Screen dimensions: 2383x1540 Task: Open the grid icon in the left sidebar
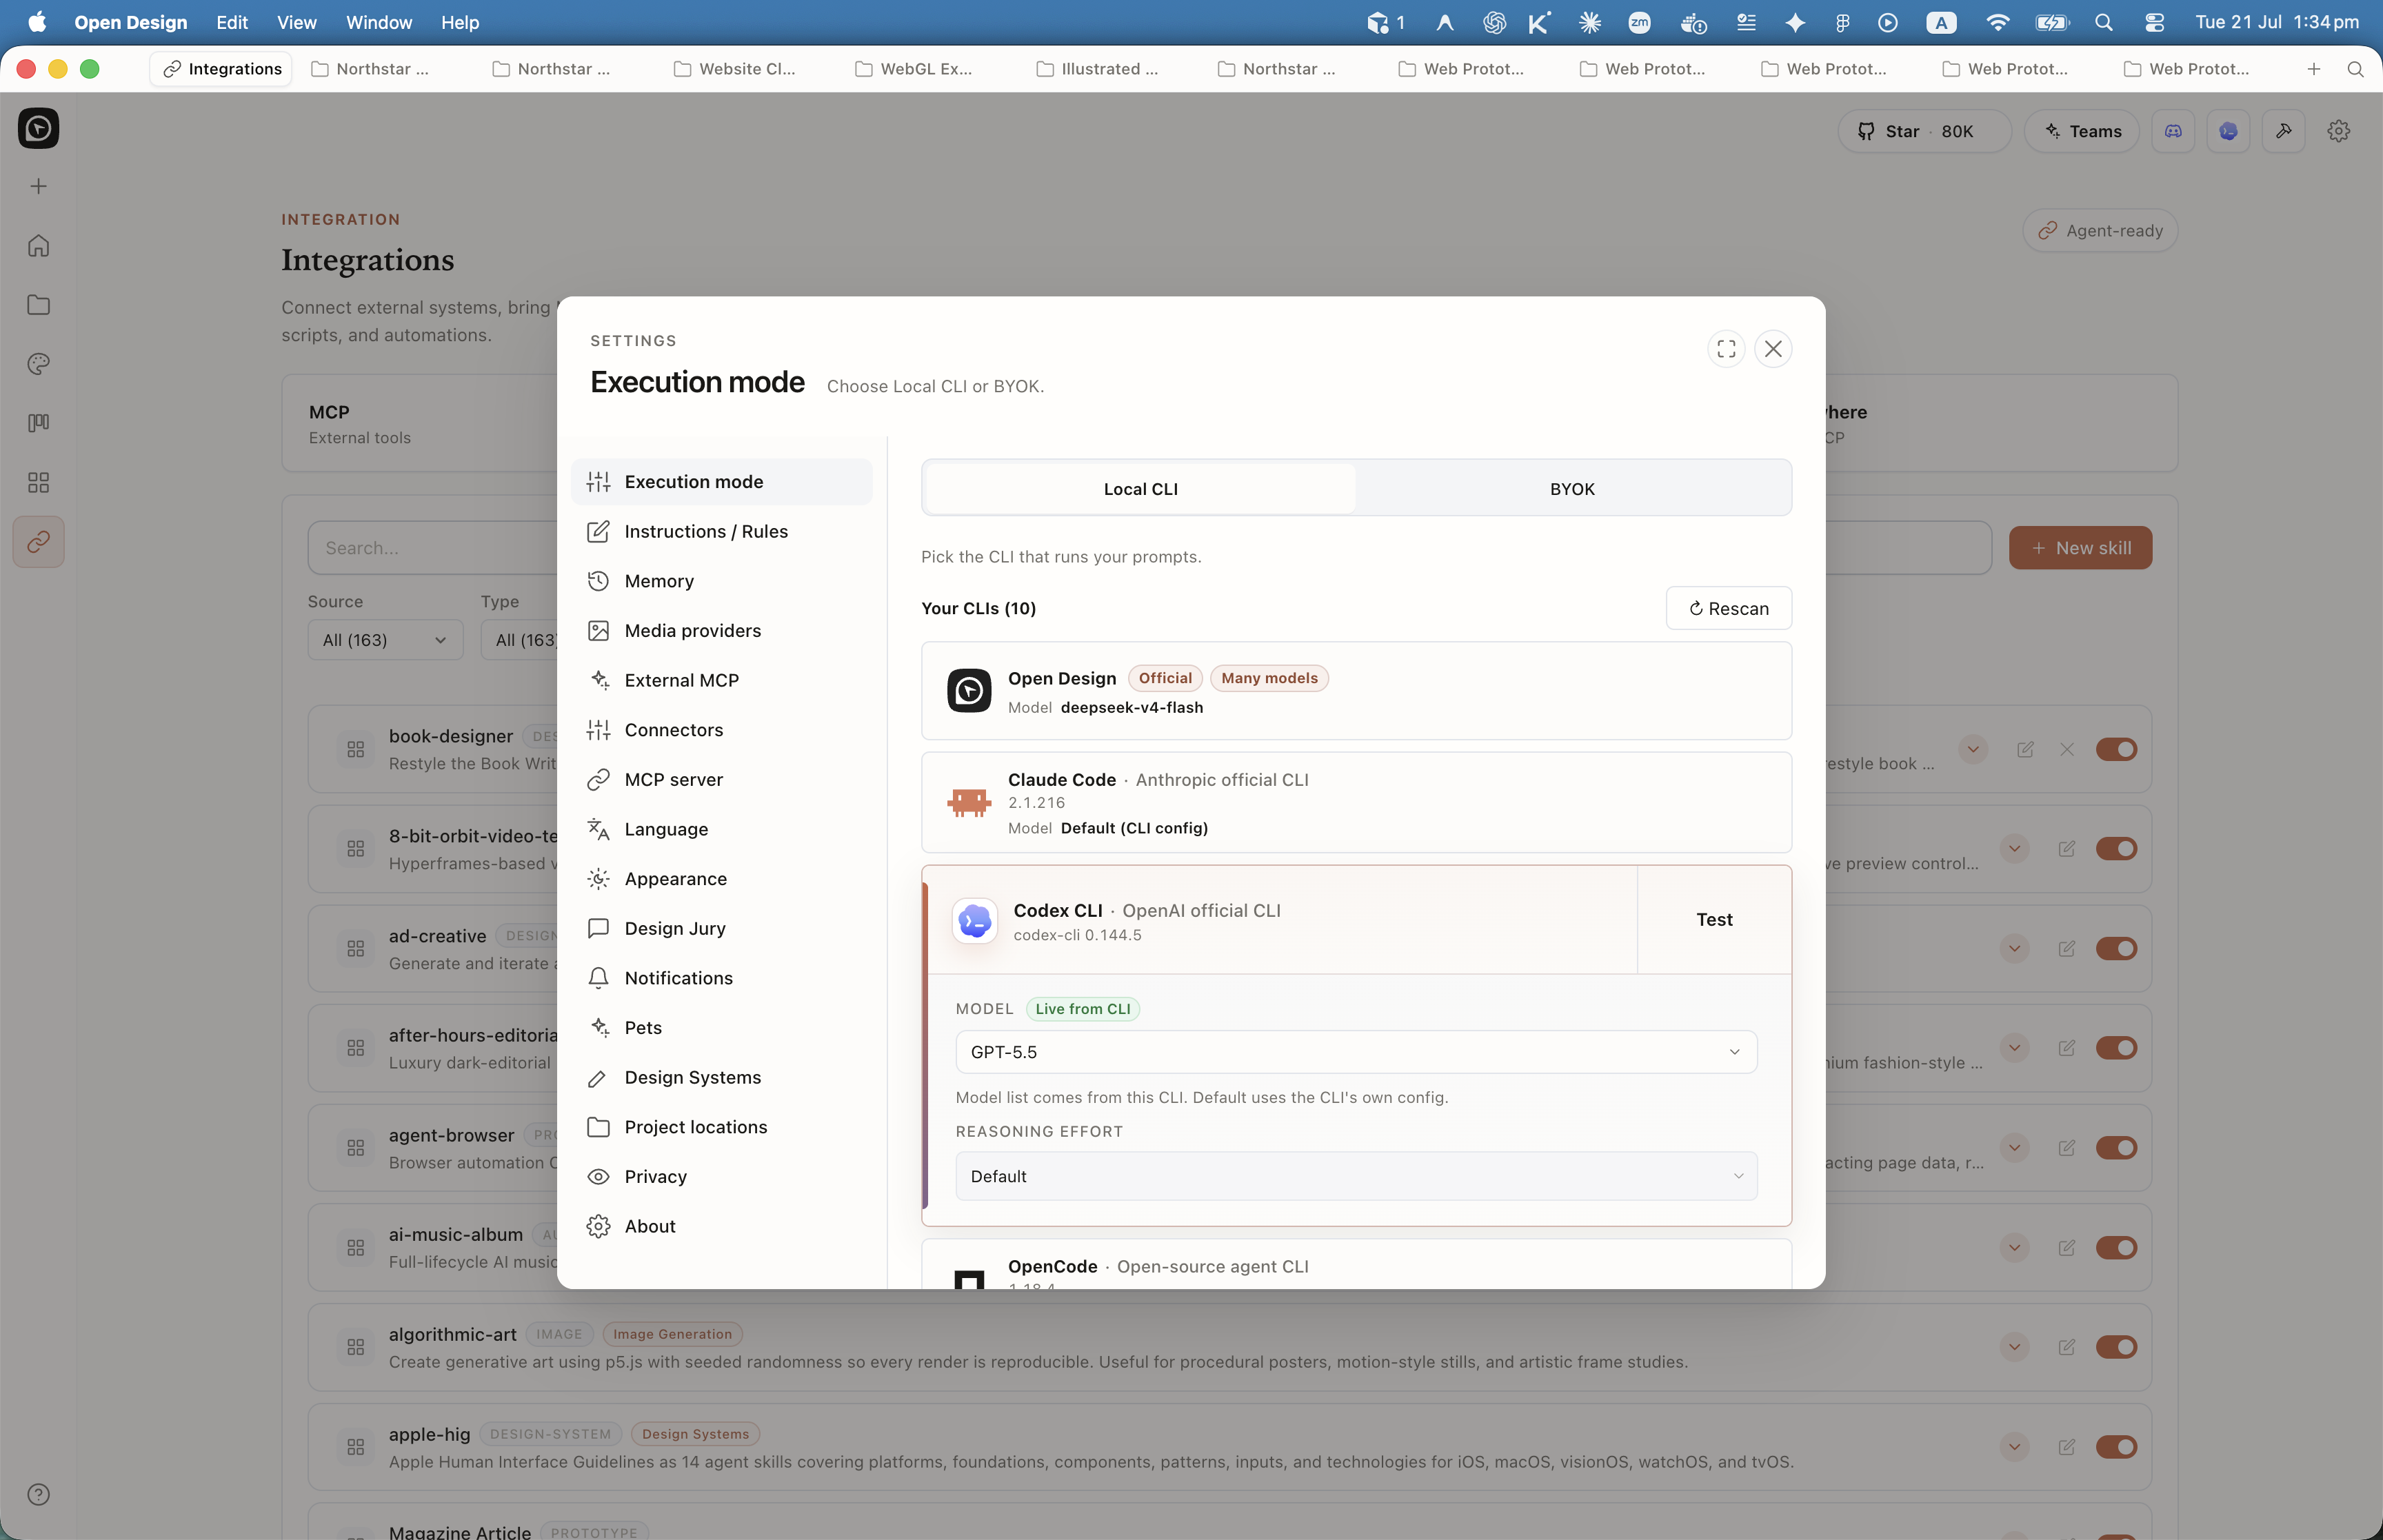(x=38, y=482)
